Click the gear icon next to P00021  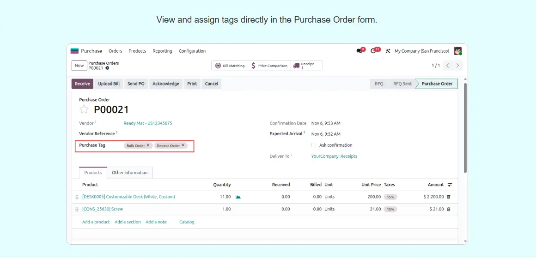[107, 68]
